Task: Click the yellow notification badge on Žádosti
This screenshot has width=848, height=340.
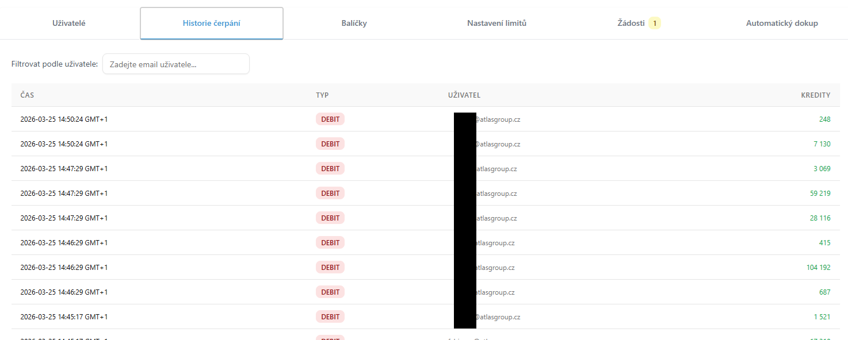Action: [x=655, y=24]
